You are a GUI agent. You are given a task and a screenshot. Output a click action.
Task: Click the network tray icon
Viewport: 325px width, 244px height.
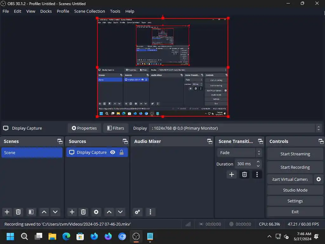point(278,236)
